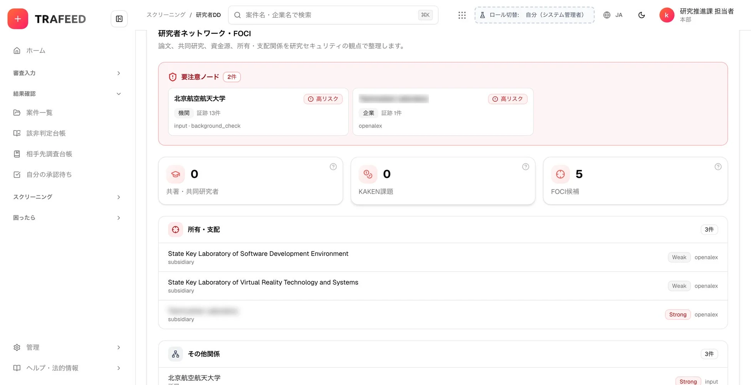Viewport: 751px width, 385px height.
Task: Open ホーム in sidebar
Action: pyautogui.click(x=67, y=50)
